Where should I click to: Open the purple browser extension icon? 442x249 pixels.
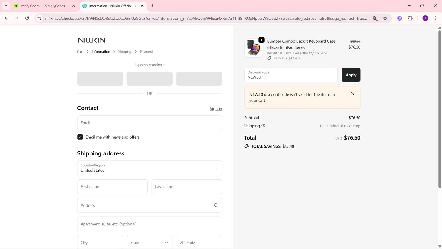400,18
